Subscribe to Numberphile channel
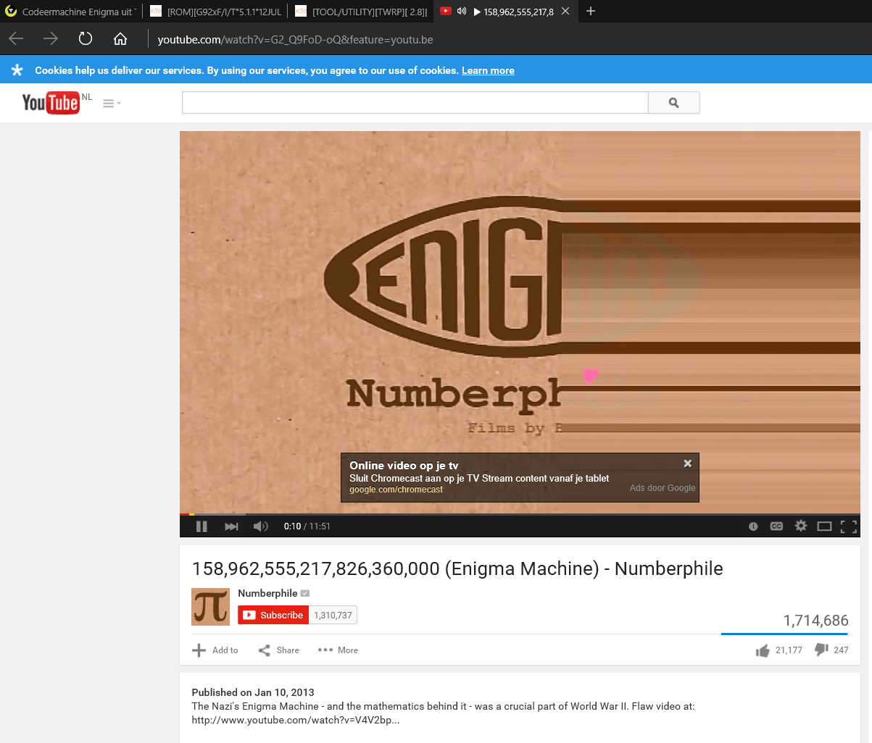Viewport: 872px width, 743px height. [273, 615]
